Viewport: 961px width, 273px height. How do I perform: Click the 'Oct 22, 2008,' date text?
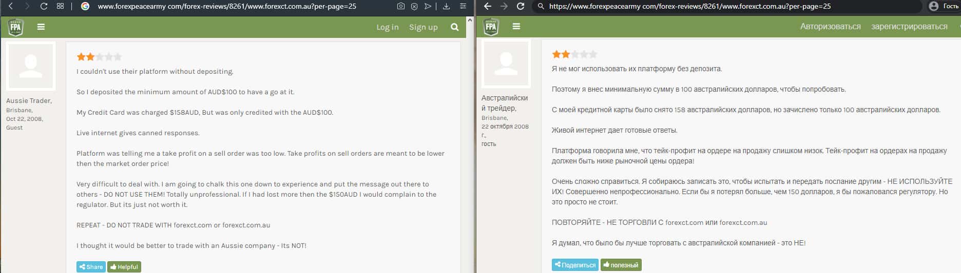pos(25,119)
